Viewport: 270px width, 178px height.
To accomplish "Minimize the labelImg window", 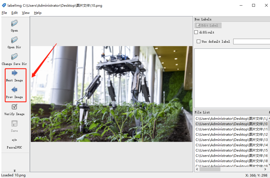I will tap(241, 6).
